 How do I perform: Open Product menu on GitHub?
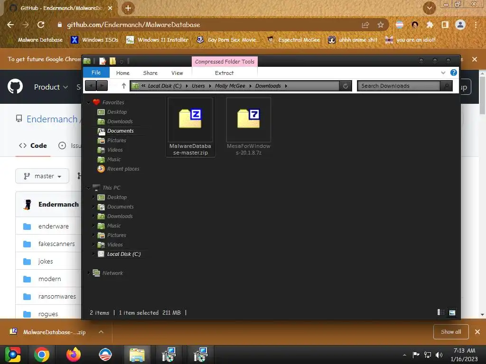coord(51,87)
